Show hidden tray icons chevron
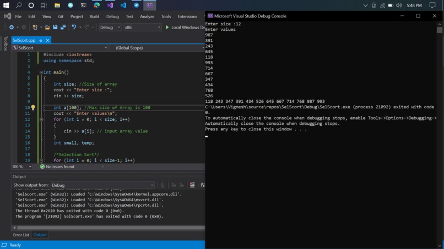Screen dimensions: 444x249 365,5
